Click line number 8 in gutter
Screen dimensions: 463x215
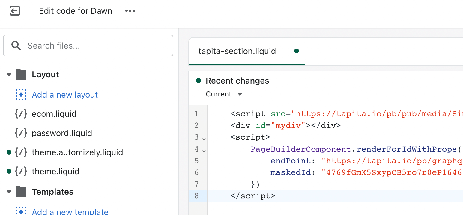click(196, 196)
